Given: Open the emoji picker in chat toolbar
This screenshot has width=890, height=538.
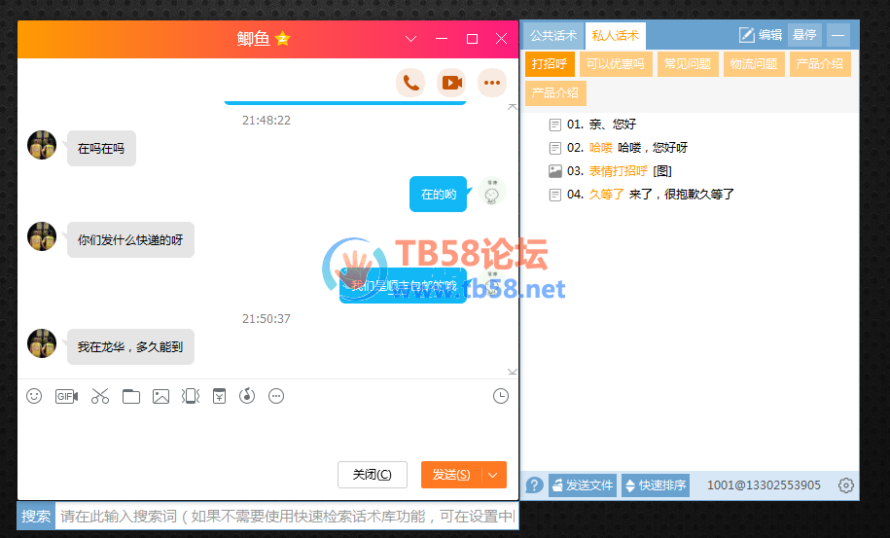Looking at the screenshot, I should pos(34,396).
